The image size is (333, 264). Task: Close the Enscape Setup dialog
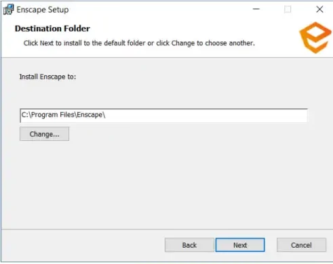click(319, 9)
